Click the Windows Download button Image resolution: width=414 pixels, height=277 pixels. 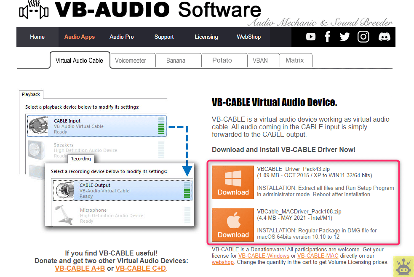(233, 182)
